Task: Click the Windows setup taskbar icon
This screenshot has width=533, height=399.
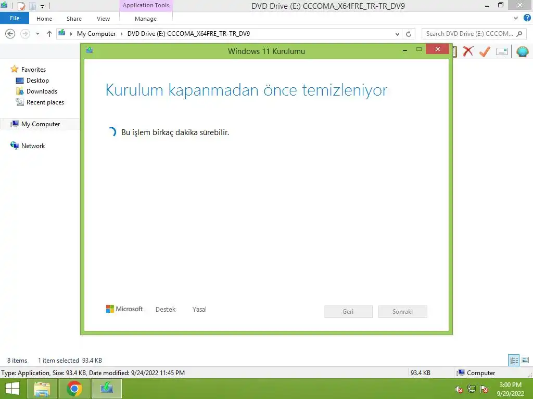Action: click(107, 389)
